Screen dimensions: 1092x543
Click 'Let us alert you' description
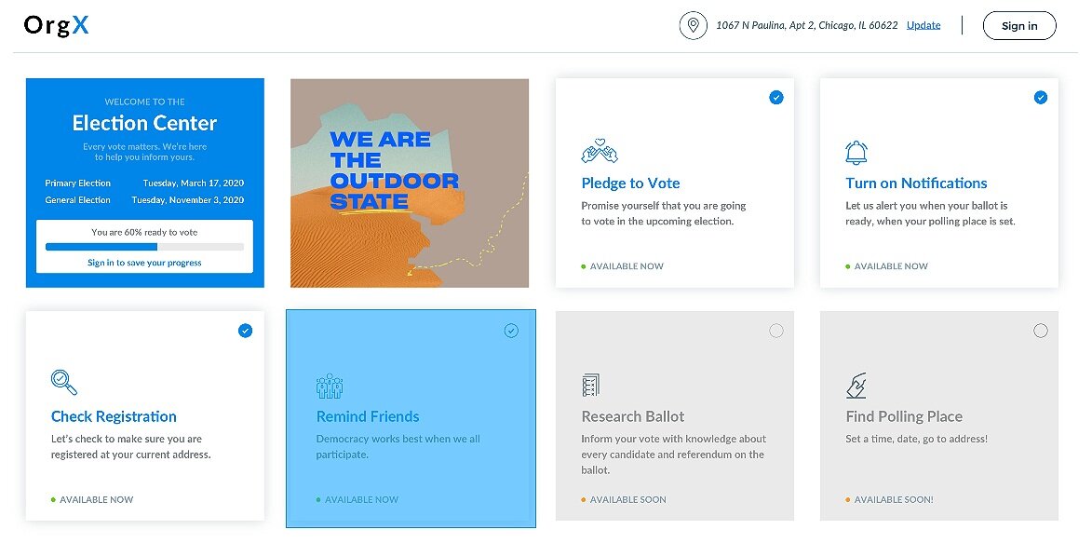pos(930,213)
